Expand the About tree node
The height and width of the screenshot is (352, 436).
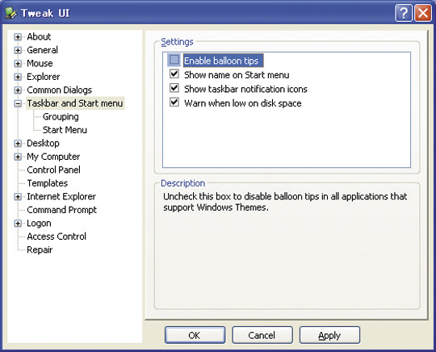point(18,37)
